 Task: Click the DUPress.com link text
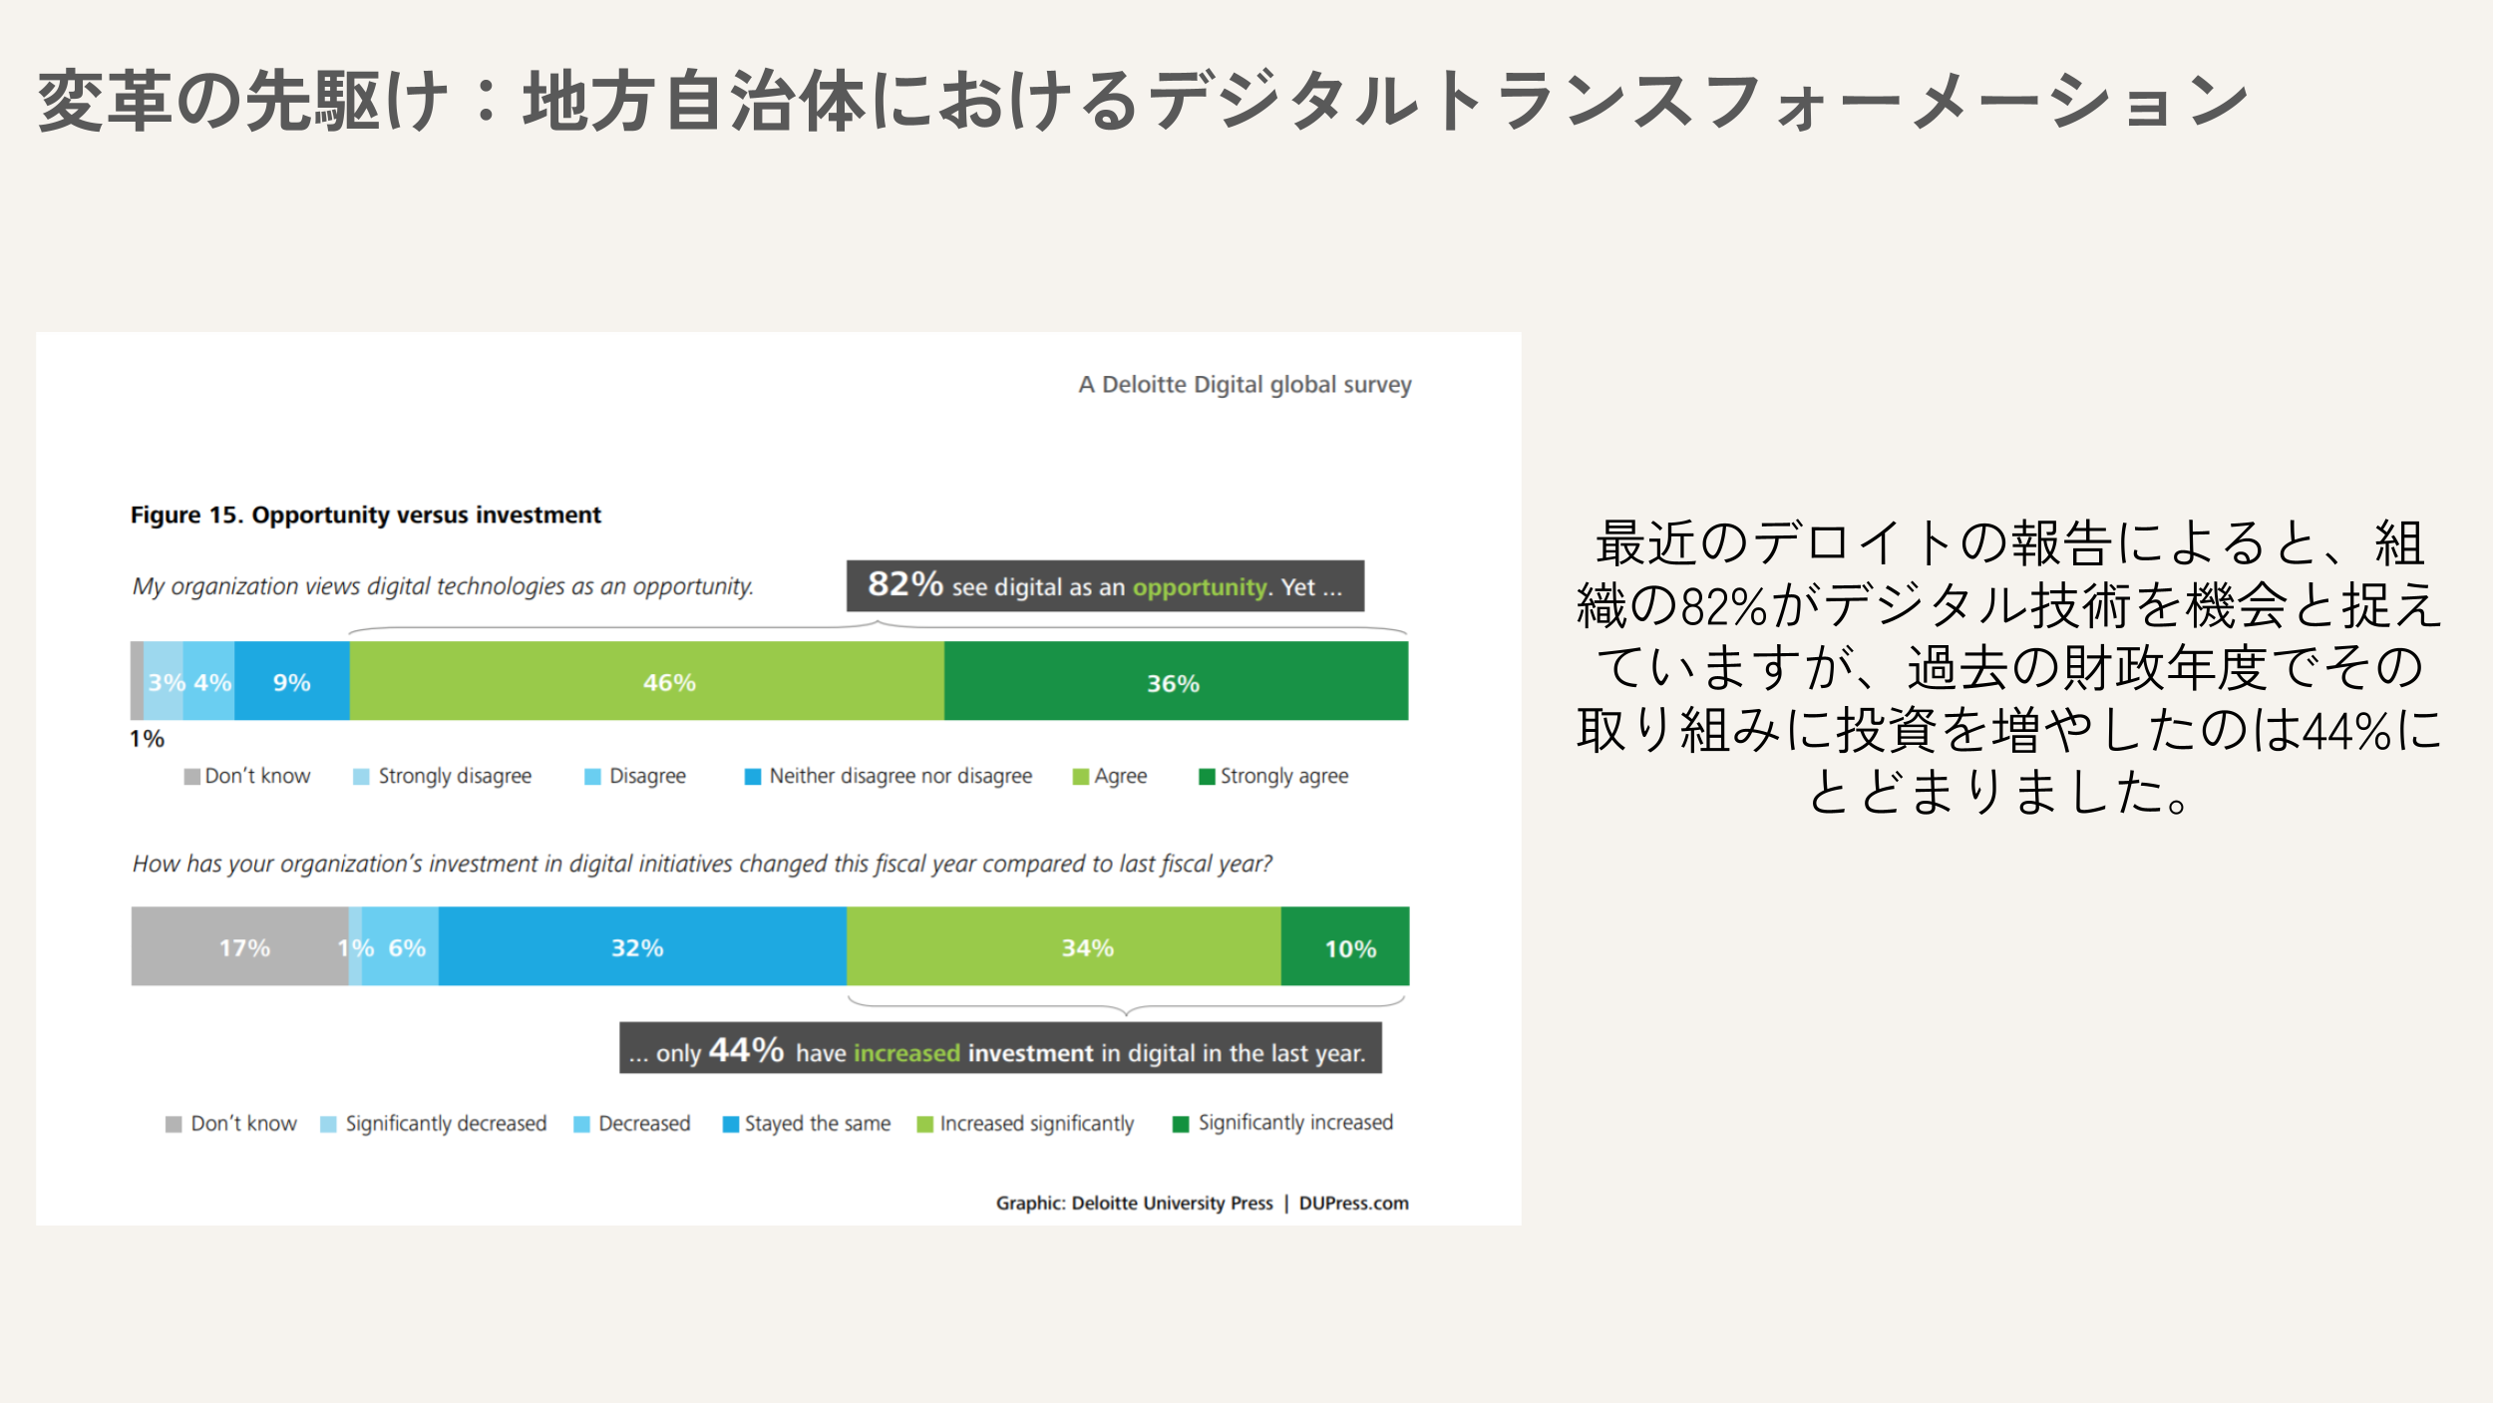point(1353,1204)
